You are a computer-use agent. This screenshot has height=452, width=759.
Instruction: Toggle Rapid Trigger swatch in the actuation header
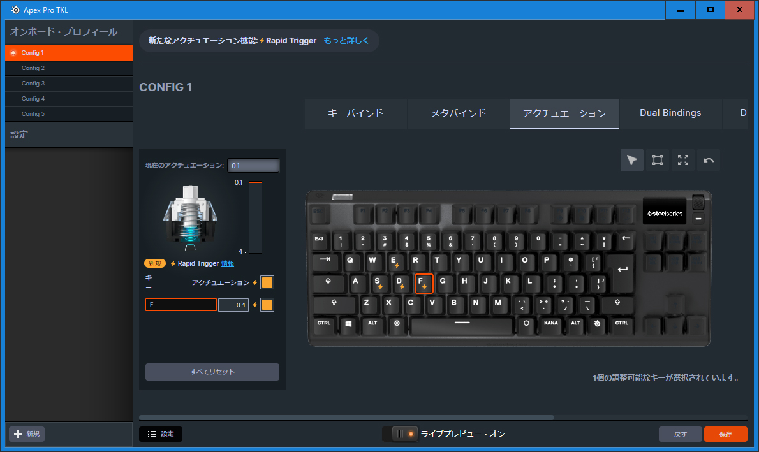pyautogui.click(x=267, y=282)
